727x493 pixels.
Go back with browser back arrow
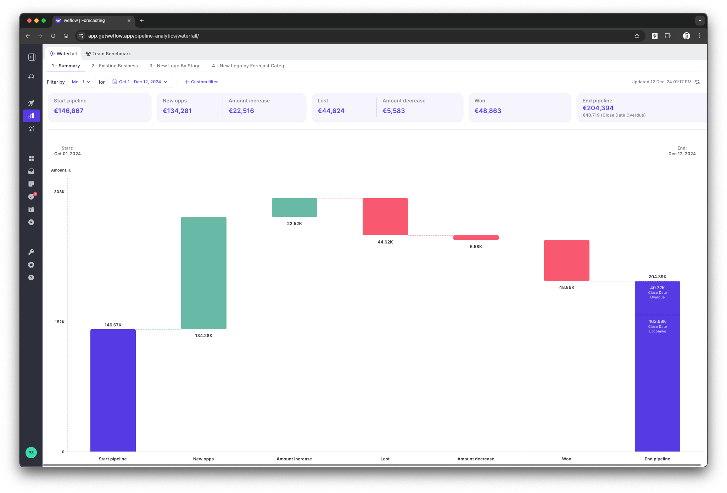[28, 36]
